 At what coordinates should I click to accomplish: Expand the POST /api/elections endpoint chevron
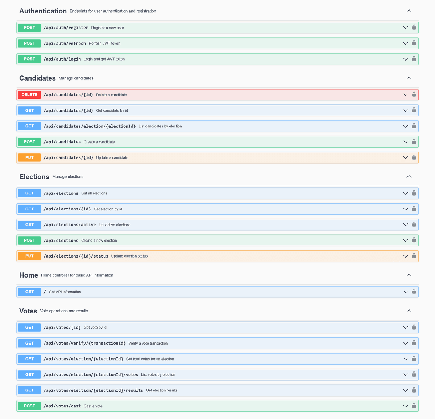[x=406, y=240]
